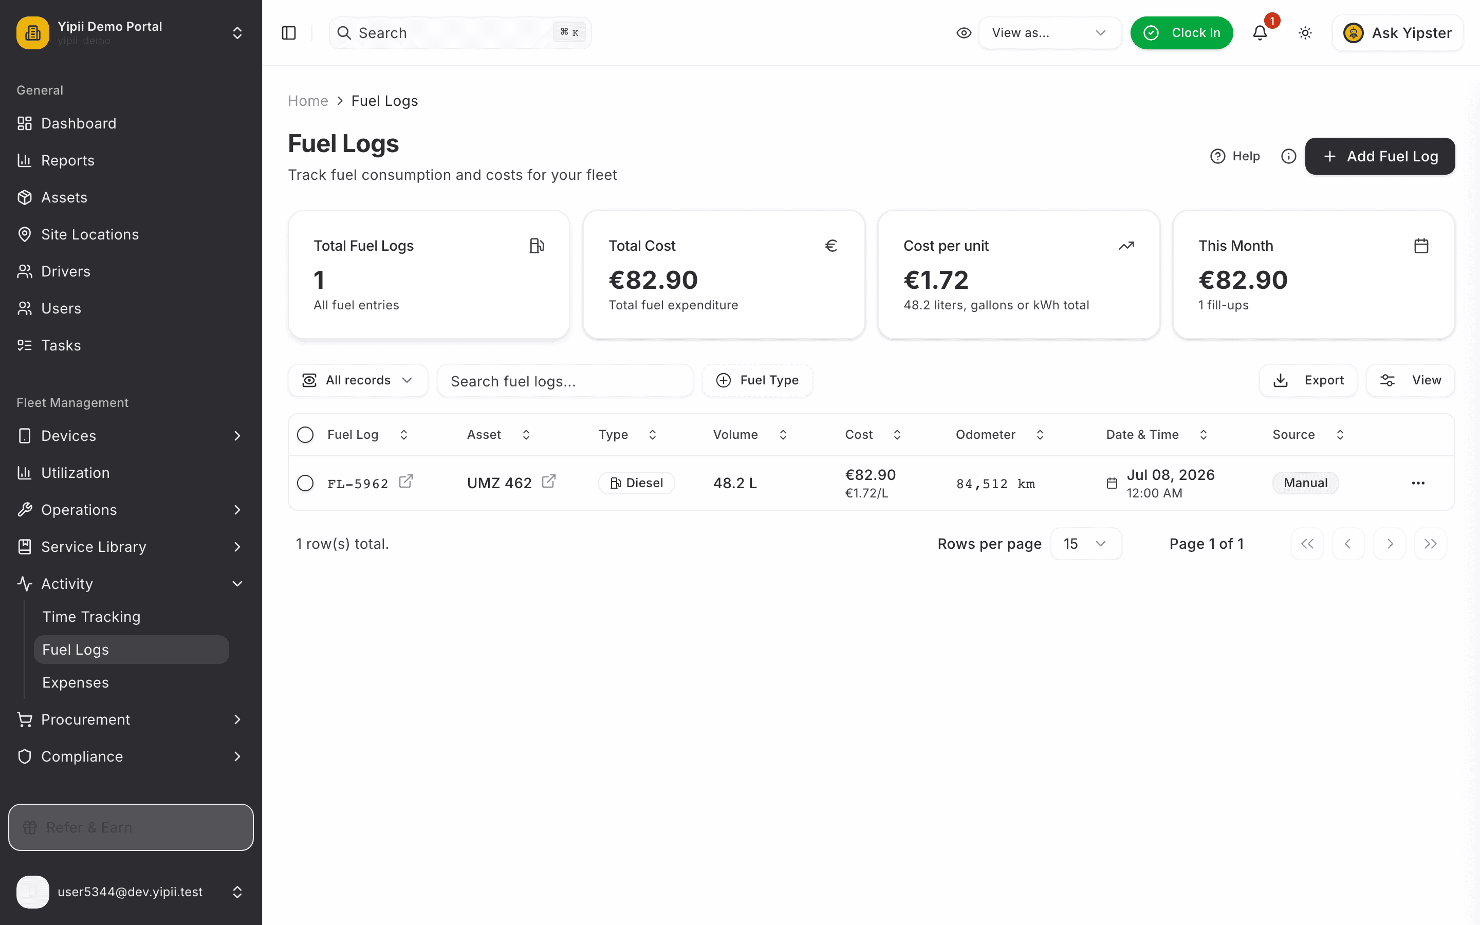Click the euro icon in Total Cost card
1480x925 pixels.
831,246
